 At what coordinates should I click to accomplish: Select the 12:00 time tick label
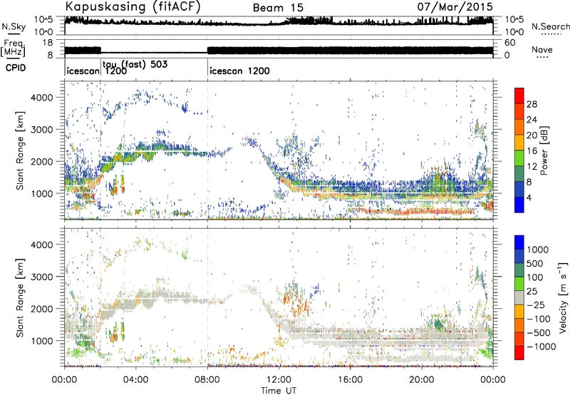click(x=279, y=380)
